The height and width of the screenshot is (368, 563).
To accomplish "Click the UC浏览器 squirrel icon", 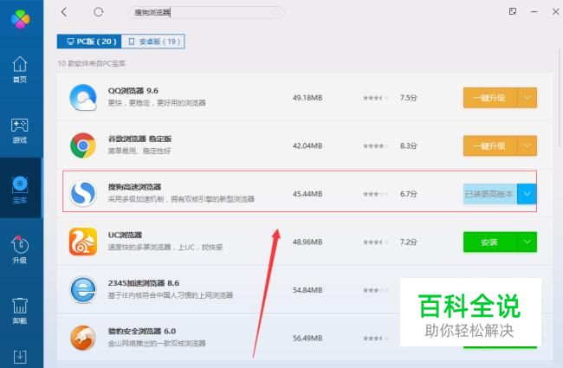I will tap(83, 242).
